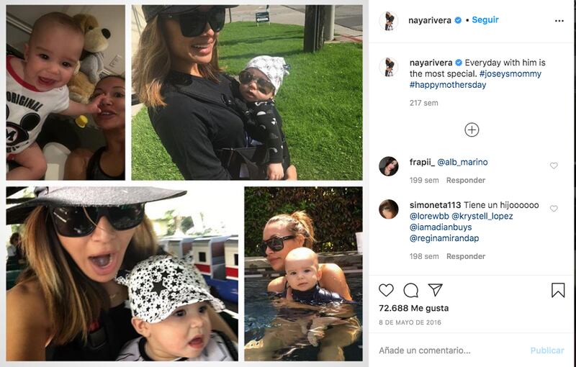Open the frapii_ commenter avatar

click(389, 166)
